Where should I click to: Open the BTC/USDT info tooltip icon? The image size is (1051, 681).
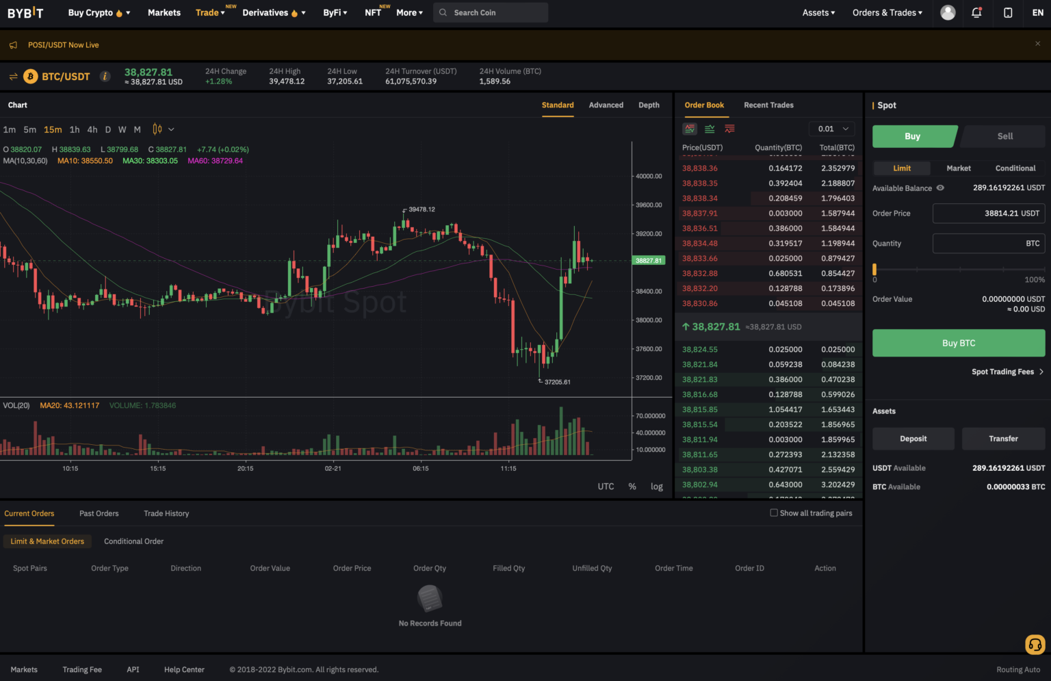105,76
